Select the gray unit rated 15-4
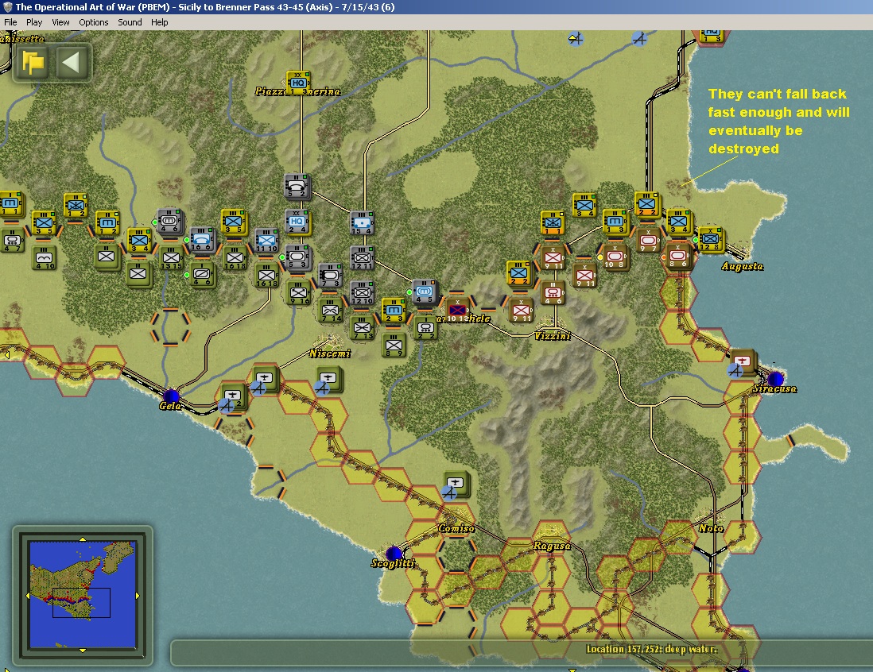This screenshot has height=672, width=873. (362, 222)
